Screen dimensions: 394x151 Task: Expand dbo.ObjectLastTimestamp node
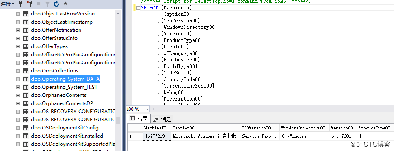(18, 22)
